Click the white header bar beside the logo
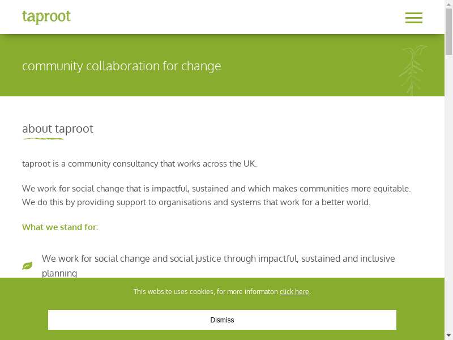The width and height of the screenshot is (453, 340). [226, 17]
